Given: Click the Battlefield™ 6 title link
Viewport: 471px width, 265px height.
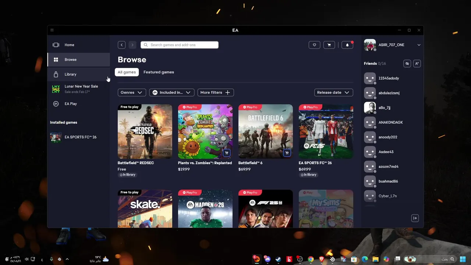Looking at the screenshot, I should [250, 163].
